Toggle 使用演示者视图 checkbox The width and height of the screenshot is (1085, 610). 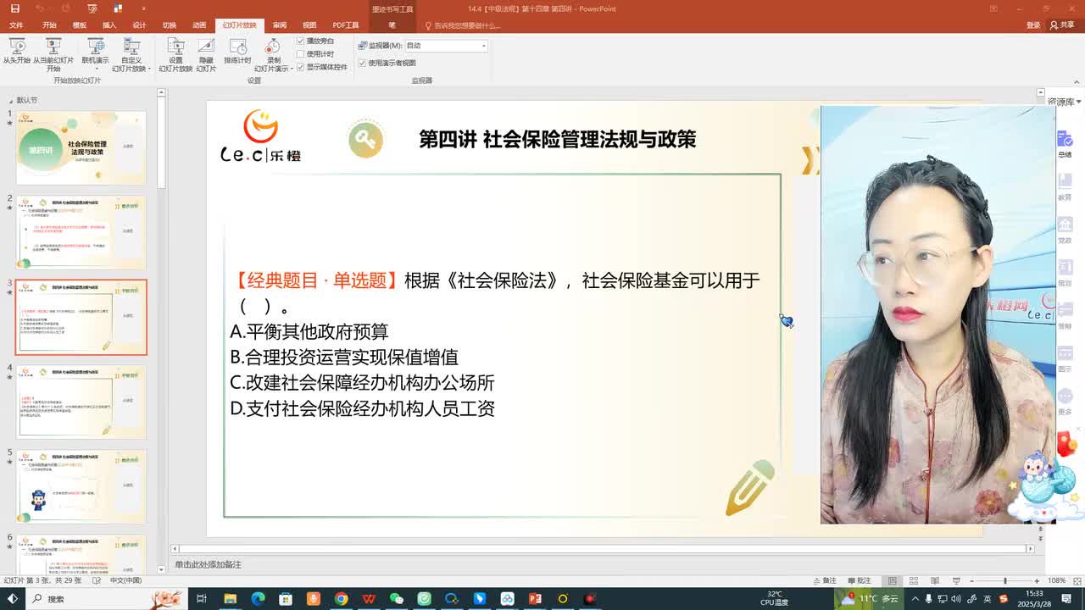tap(363, 63)
